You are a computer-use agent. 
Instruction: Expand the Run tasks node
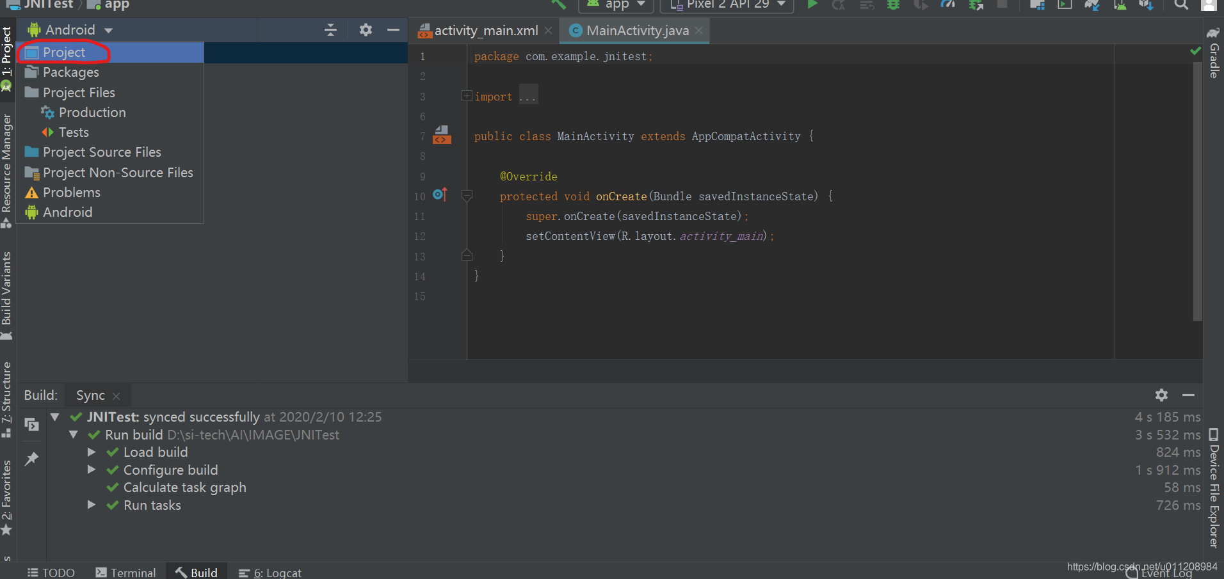pyautogui.click(x=92, y=505)
